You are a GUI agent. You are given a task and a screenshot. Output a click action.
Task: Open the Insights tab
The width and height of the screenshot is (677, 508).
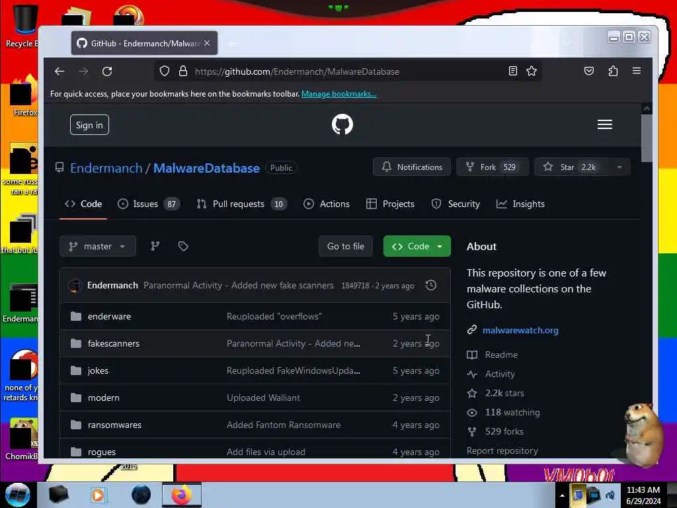(520, 204)
